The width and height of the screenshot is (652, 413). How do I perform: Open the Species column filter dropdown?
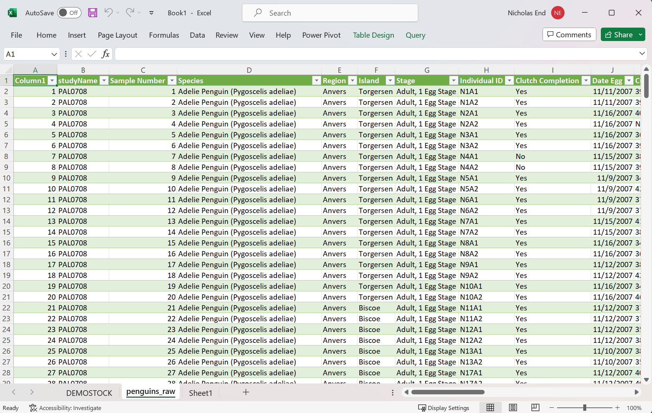(316, 81)
